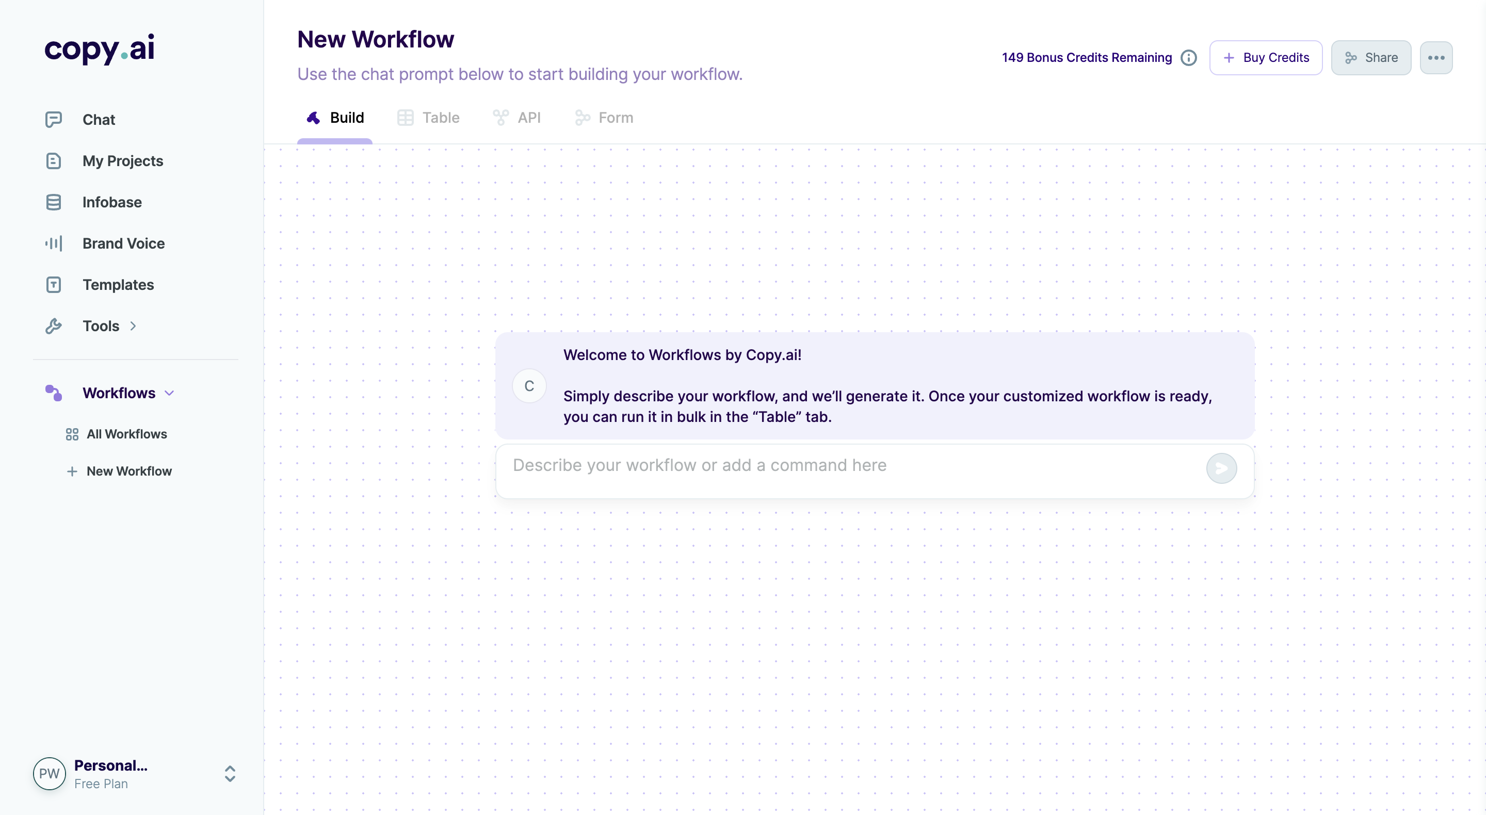The width and height of the screenshot is (1486, 815).
Task: Click the 149 Bonus Credits Remaining text
Action: point(1087,58)
